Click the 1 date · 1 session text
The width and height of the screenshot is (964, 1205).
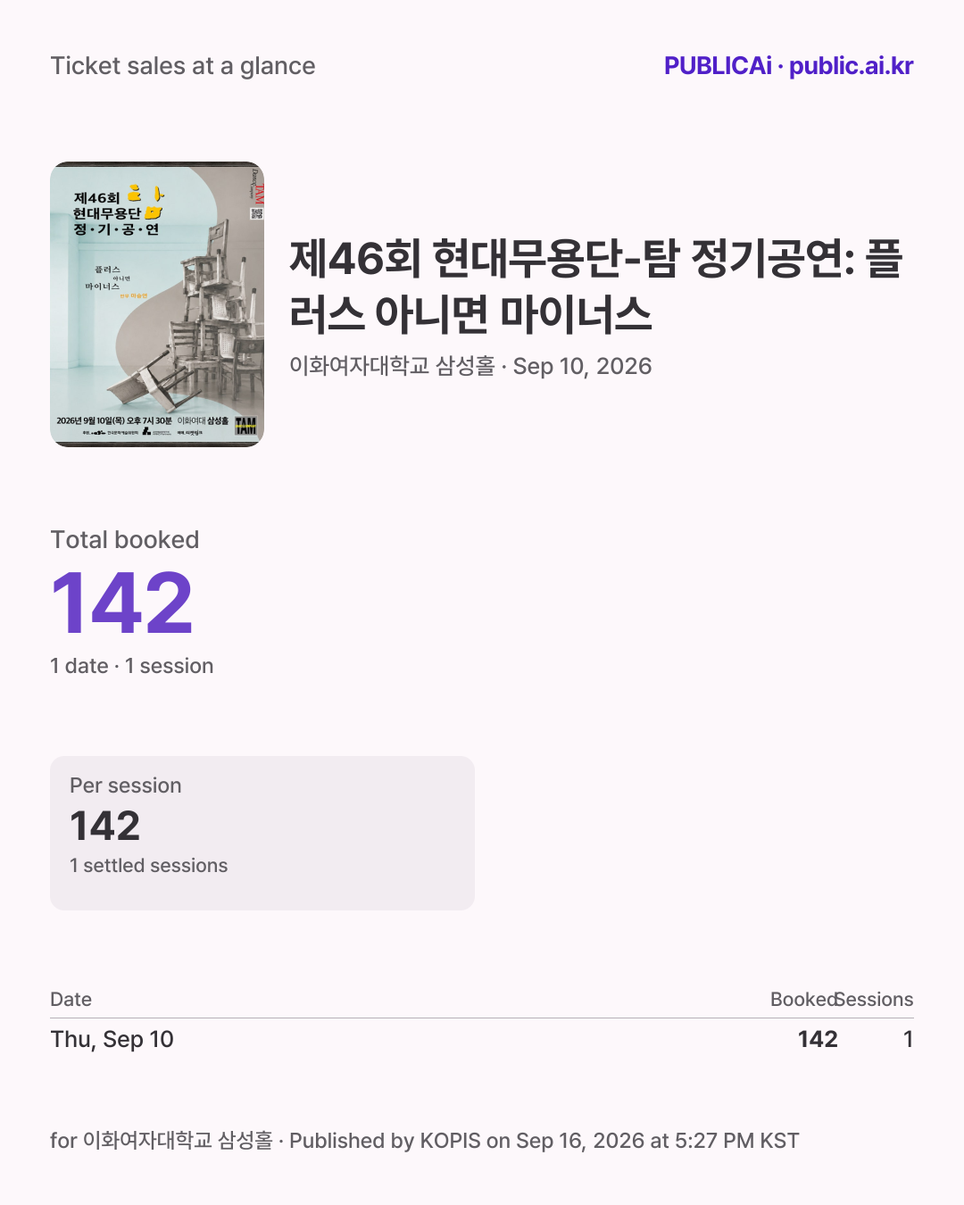click(132, 666)
